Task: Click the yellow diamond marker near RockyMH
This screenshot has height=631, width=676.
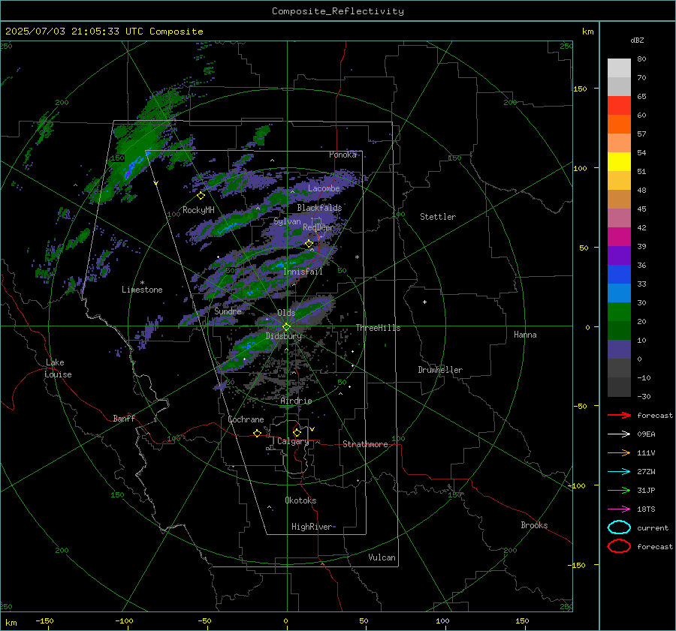Action: [201, 196]
